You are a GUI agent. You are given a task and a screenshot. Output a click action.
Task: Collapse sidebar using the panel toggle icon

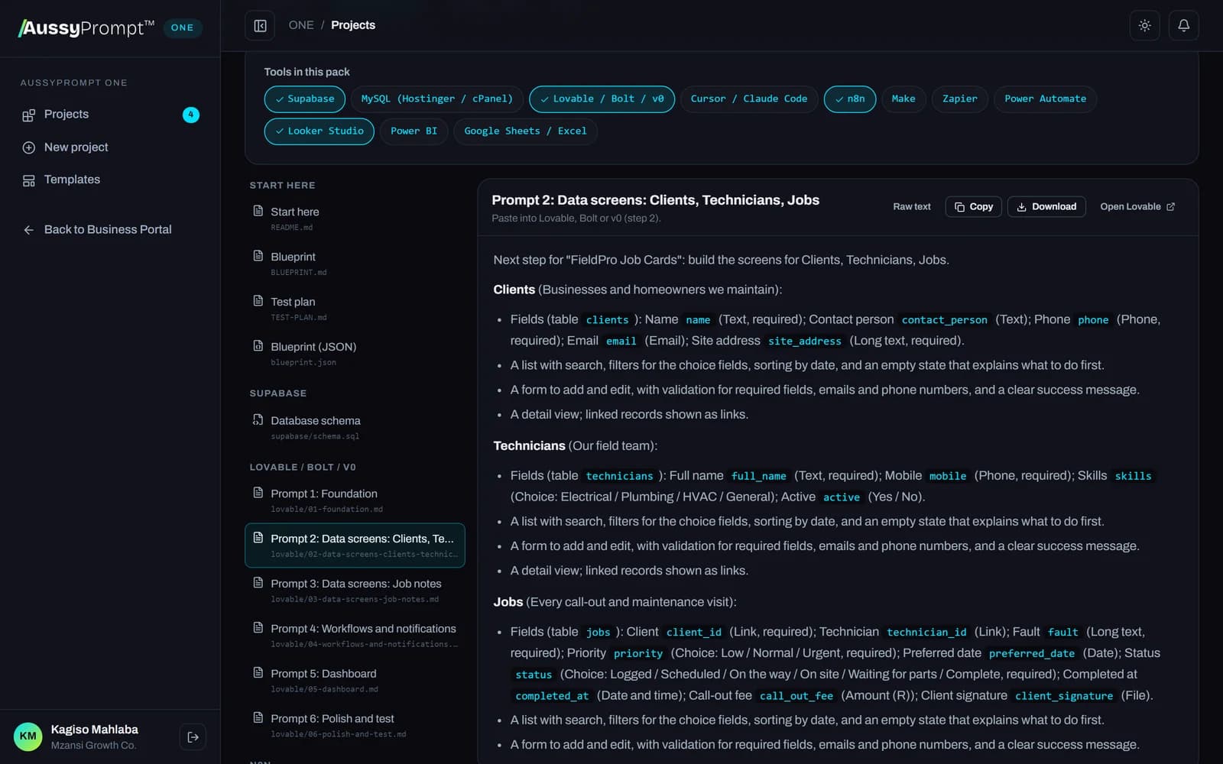(260, 26)
